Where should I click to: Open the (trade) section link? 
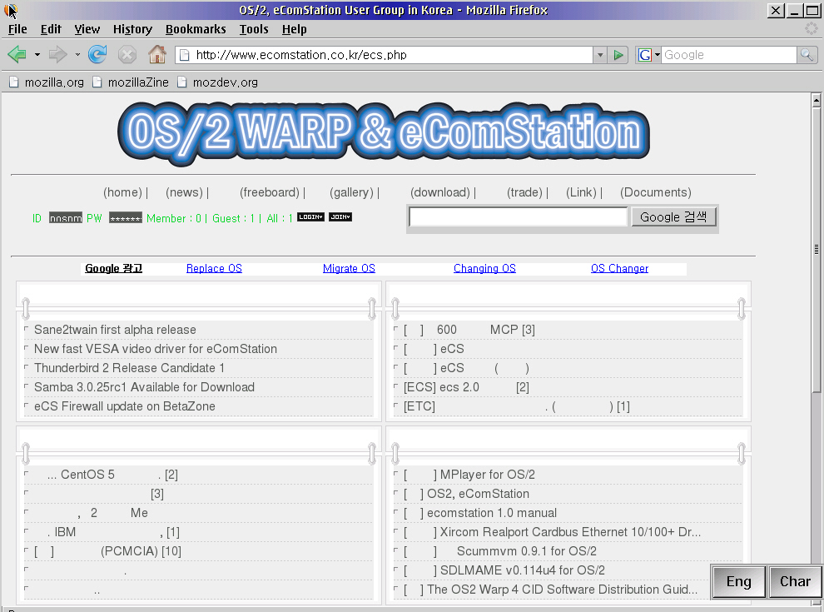(x=524, y=192)
